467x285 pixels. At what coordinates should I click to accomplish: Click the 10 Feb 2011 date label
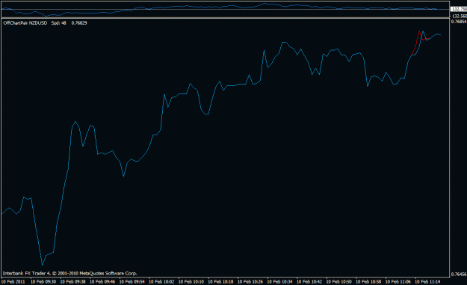(x=13, y=281)
